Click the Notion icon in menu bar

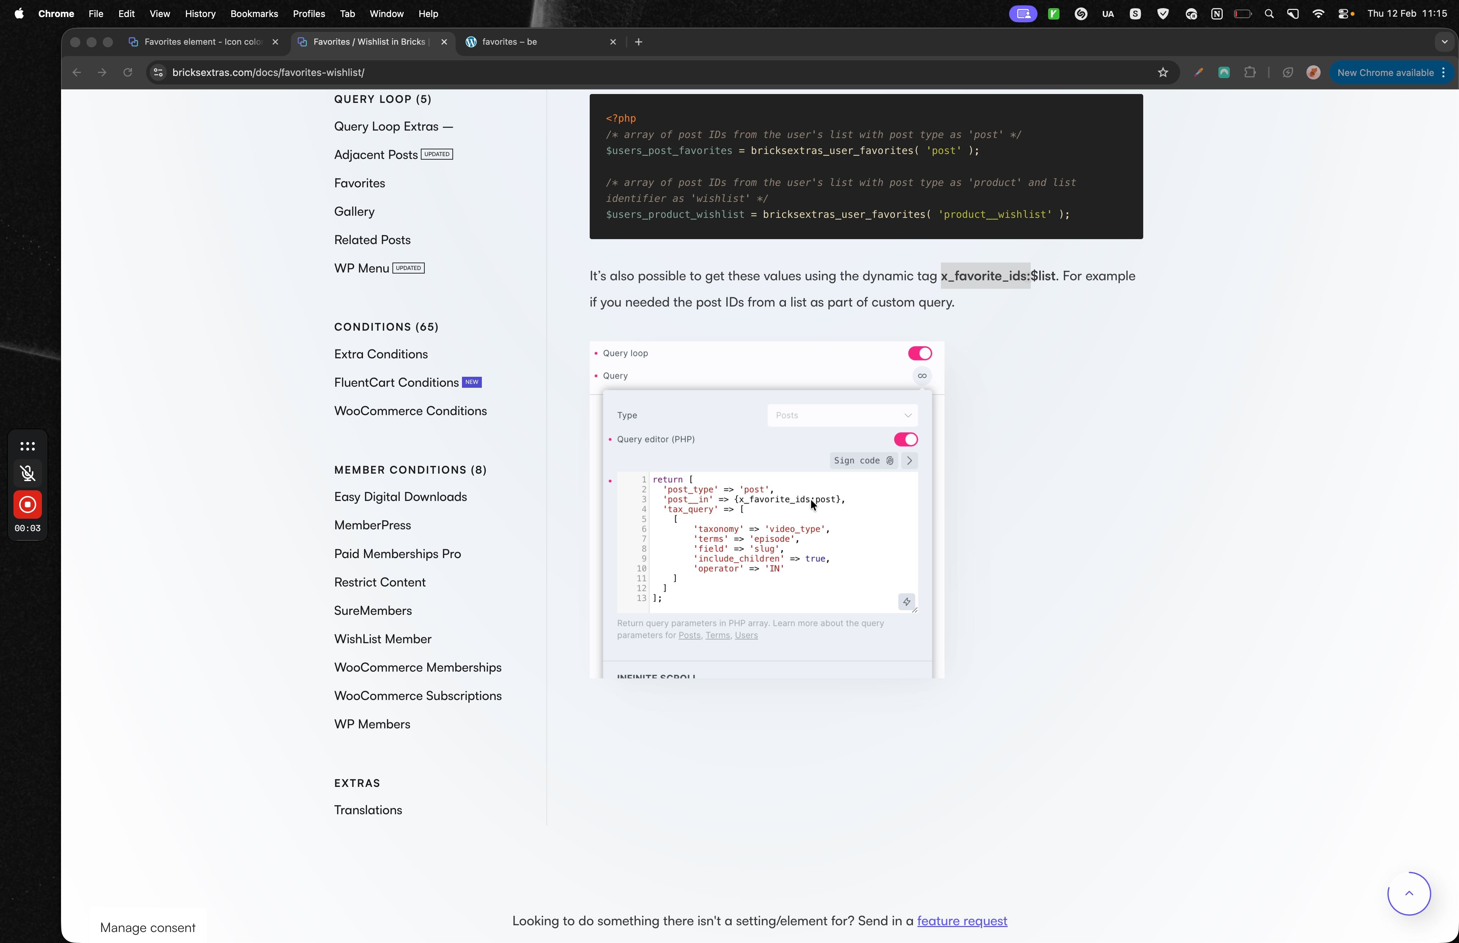(x=1217, y=13)
